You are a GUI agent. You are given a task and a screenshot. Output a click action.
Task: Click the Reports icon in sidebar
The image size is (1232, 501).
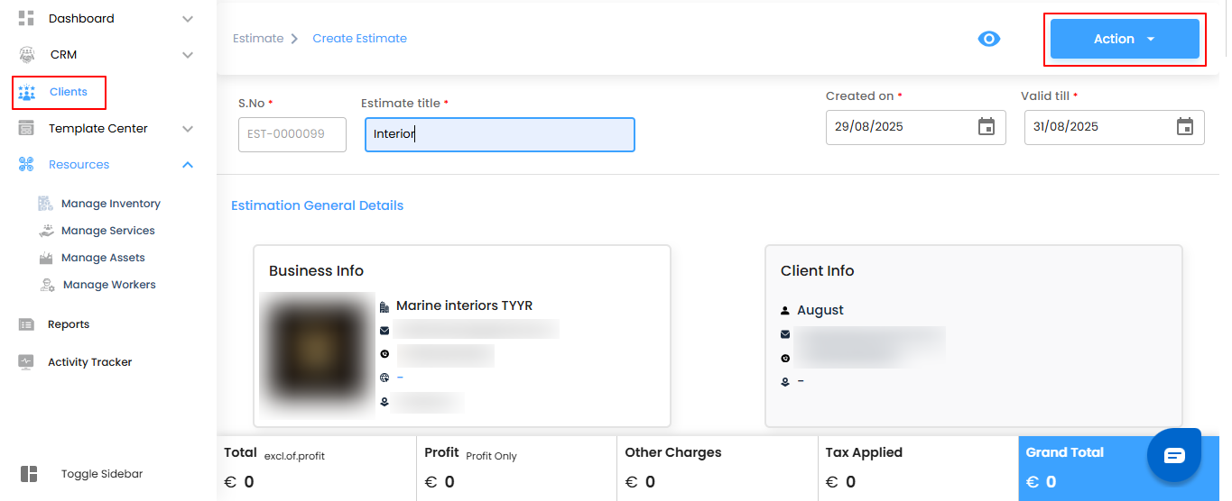pyautogui.click(x=26, y=324)
